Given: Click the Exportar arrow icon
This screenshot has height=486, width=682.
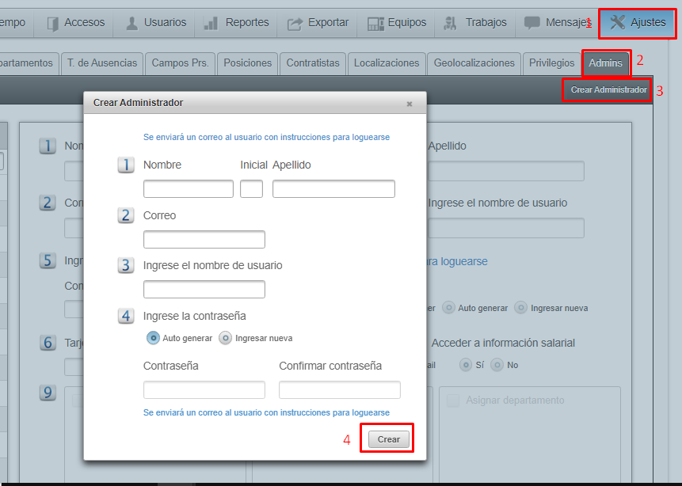Looking at the screenshot, I should coord(295,23).
